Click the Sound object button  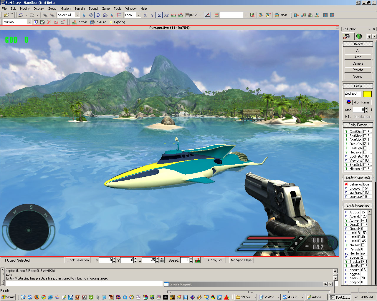358,76
